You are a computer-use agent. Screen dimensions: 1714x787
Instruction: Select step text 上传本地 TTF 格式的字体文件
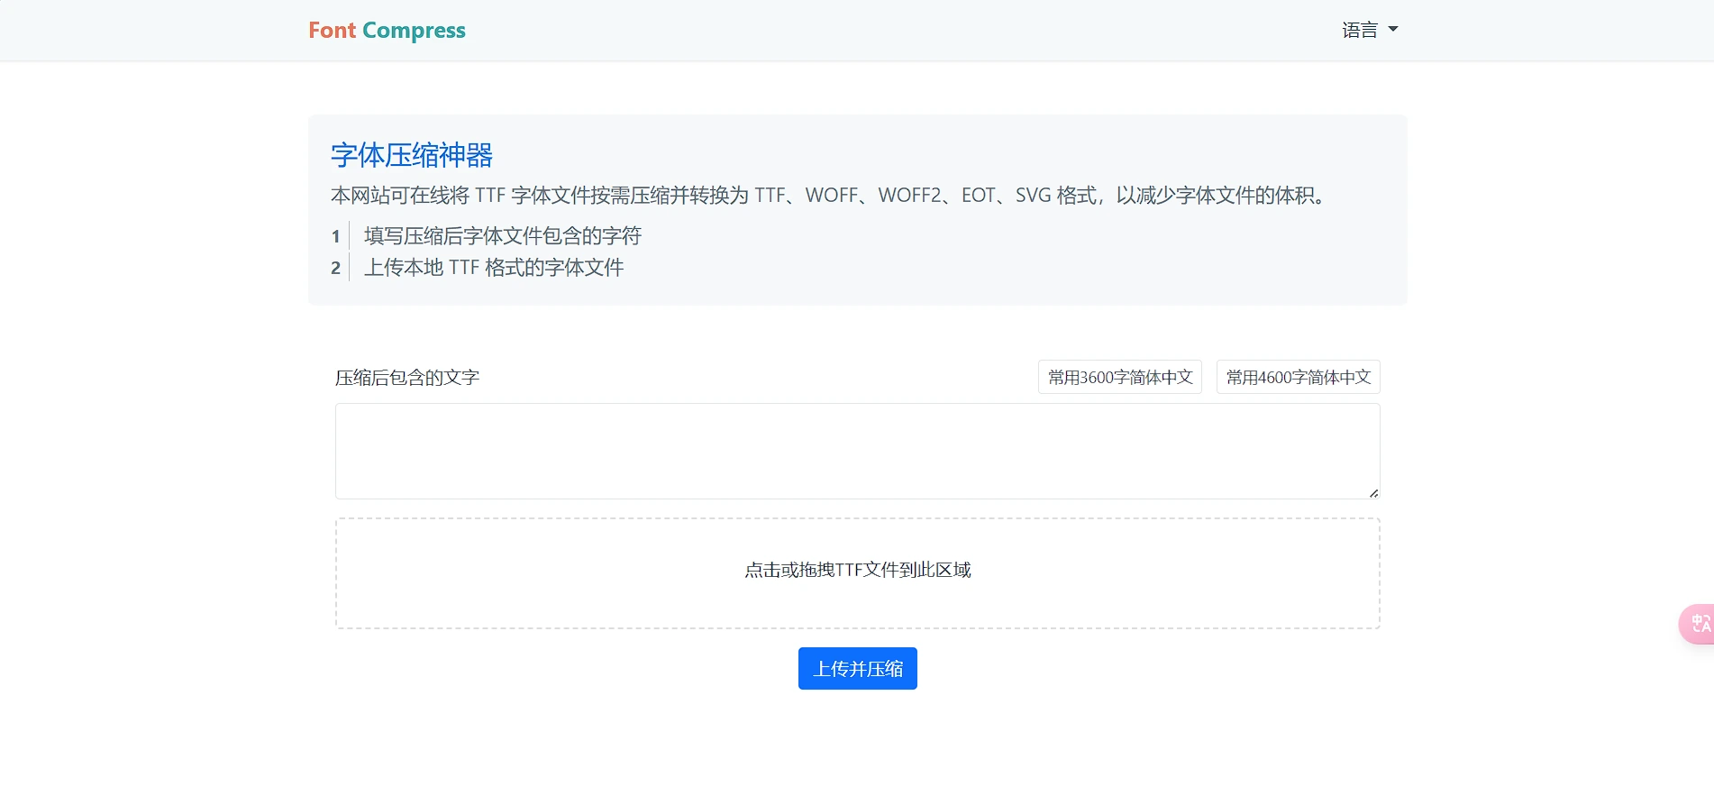click(494, 268)
